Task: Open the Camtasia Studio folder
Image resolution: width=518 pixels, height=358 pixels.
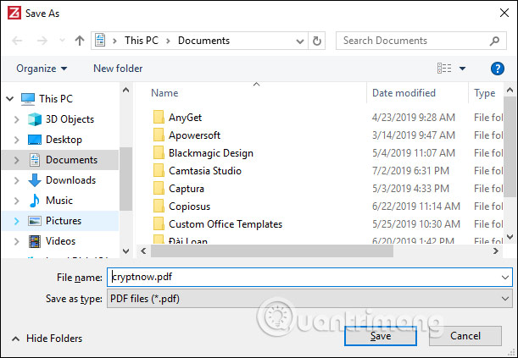Action: tap(204, 170)
